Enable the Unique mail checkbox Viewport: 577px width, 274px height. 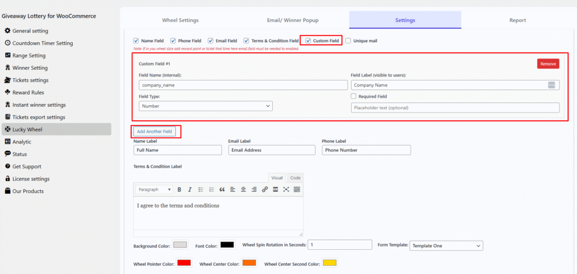pos(348,41)
